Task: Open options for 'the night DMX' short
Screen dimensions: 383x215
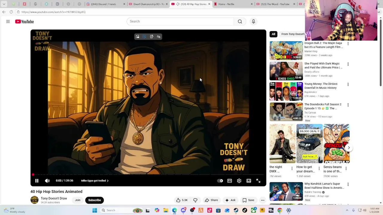Action: pyautogui.click(x=292, y=168)
